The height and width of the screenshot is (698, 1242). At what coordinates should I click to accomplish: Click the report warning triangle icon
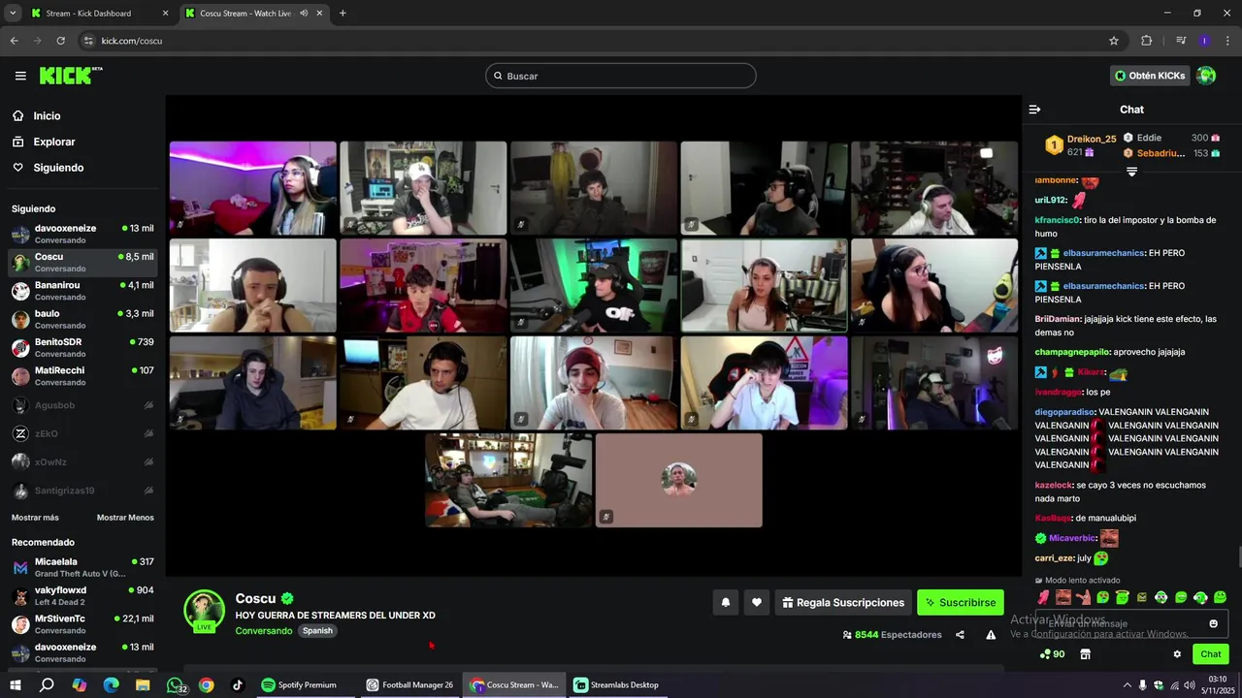click(x=991, y=635)
